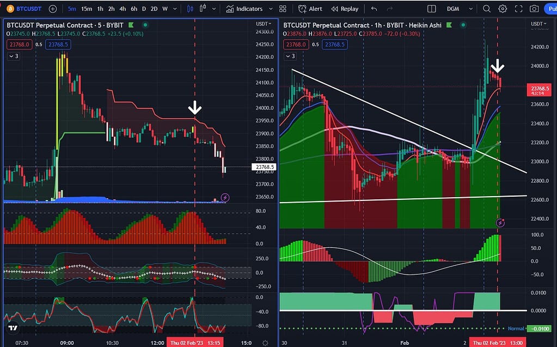This screenshot has height=347, width=557.
Task: Choose the 6h timeframe
Action: pyautogui.click(x=134, y=9)
